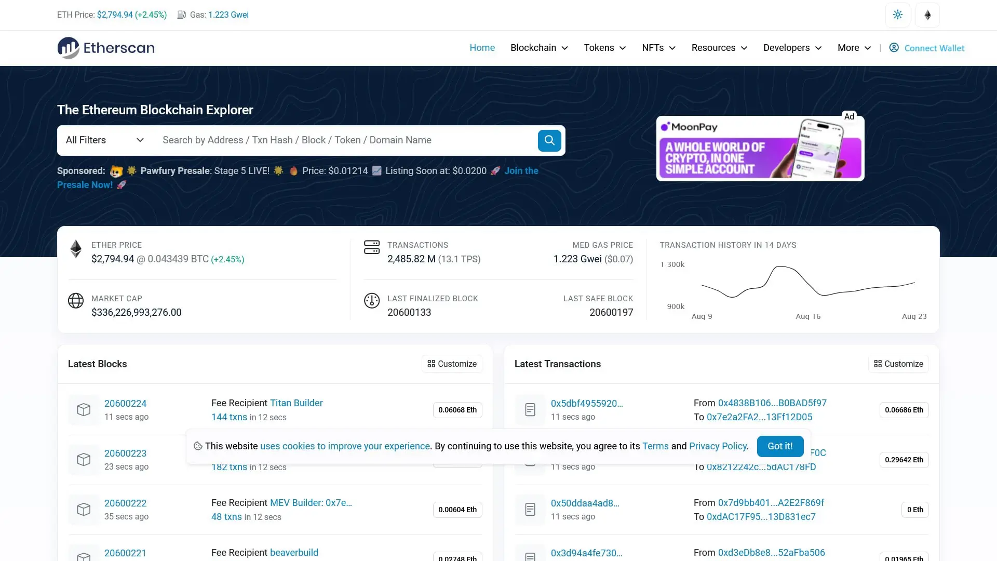Image resolution: width=997 pixels, height=561 pixels.
Task: Click last finalized block number 20600133
Action: tap(409, 313)
